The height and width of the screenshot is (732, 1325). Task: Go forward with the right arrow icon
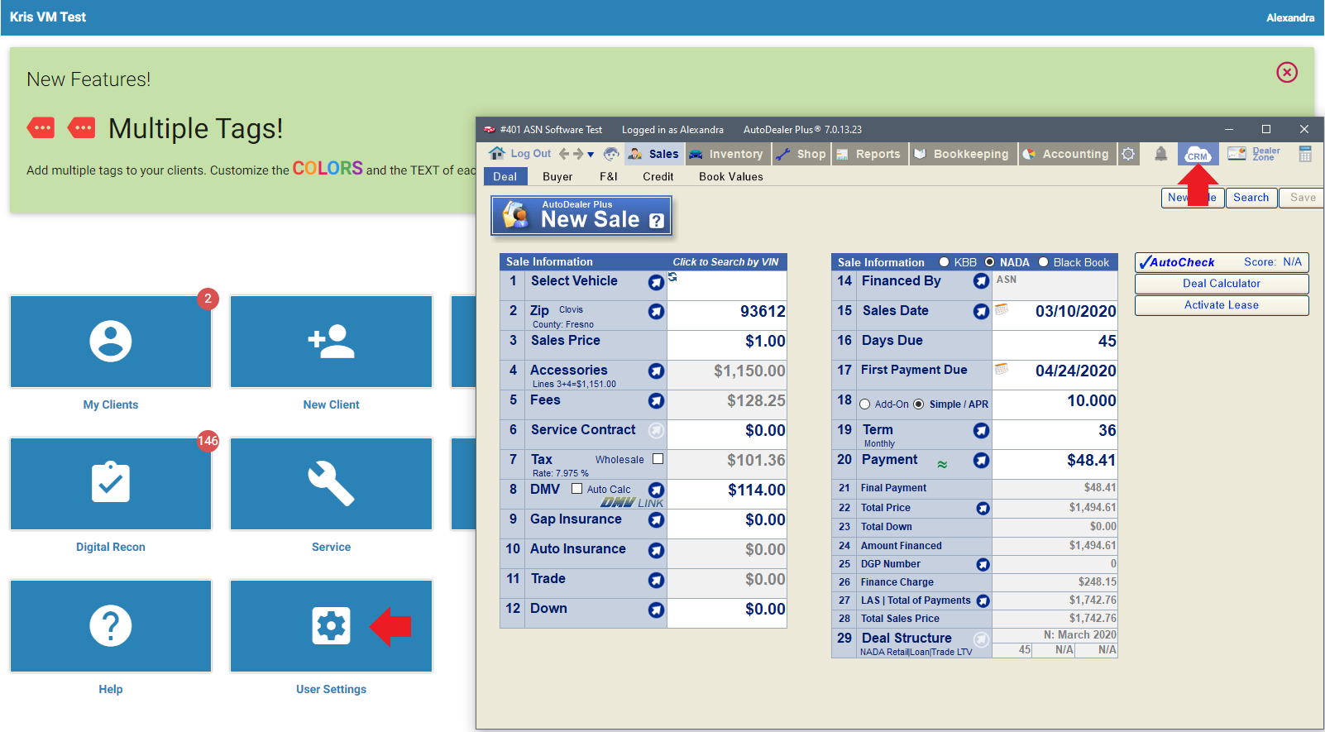578,154
